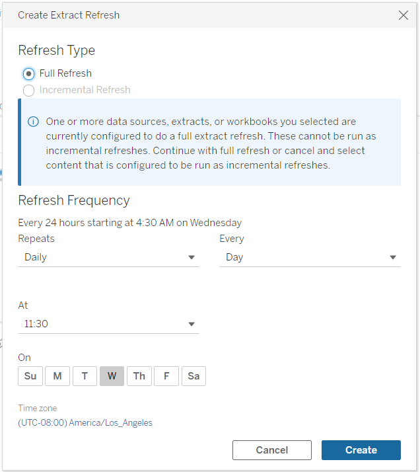Open the Repeats Daily dropdown

click(108, 257)
